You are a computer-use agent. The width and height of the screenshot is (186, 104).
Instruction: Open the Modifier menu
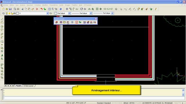[x=45, y=5]
